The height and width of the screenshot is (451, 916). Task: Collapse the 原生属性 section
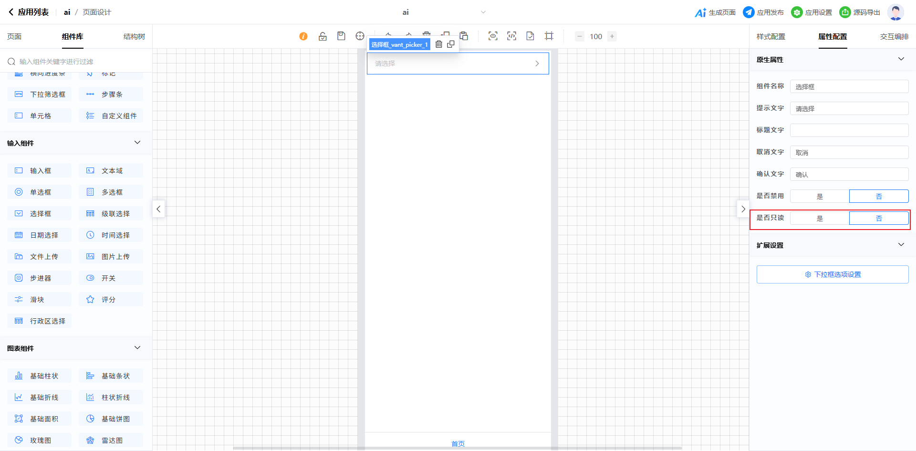pyautogui.click(x=901, y=59)
